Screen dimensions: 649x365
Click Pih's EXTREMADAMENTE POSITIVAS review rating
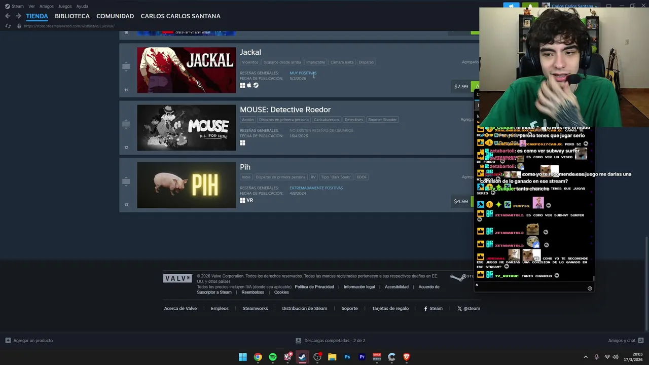coord(316,188)
